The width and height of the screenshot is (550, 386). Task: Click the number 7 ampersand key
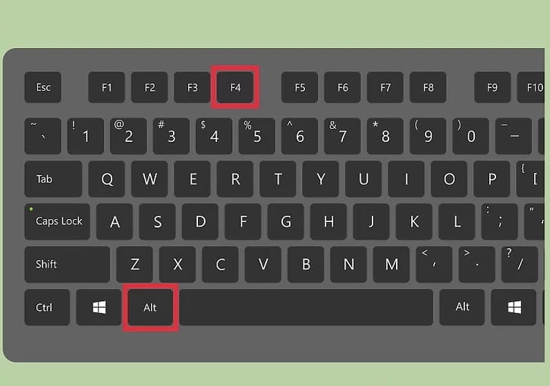click(342, 136)
